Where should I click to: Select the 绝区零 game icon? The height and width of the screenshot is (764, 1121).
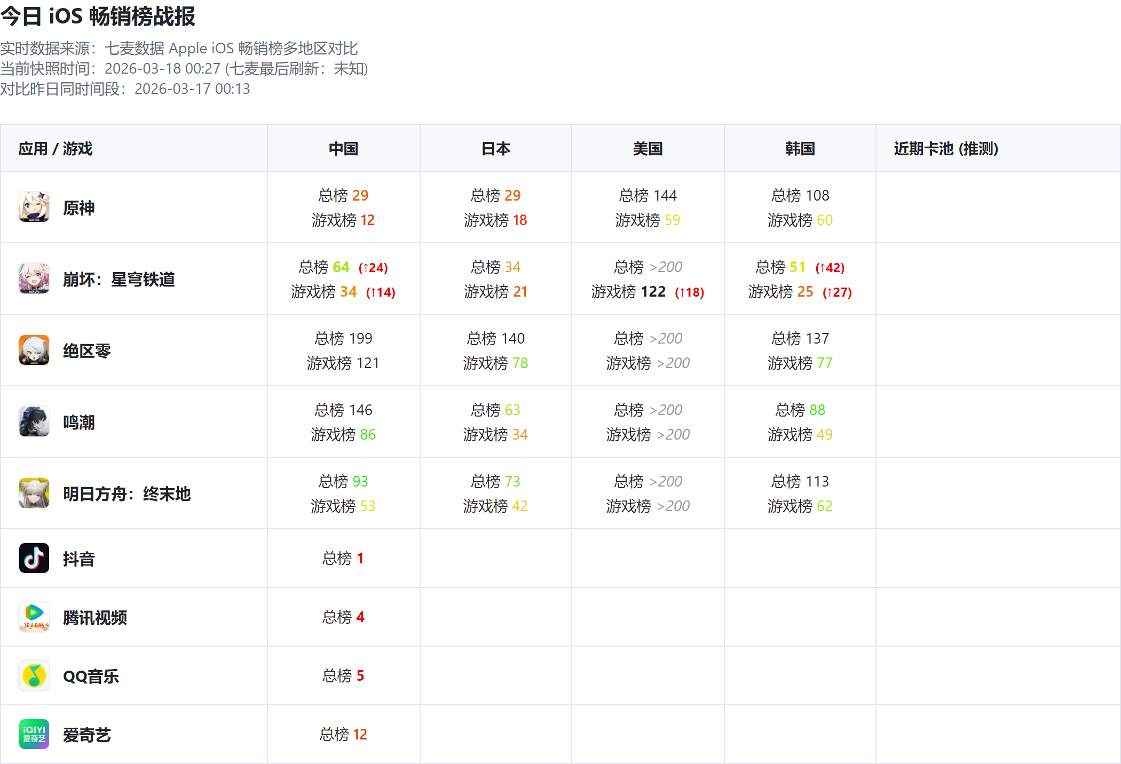[x=34, y=350]
